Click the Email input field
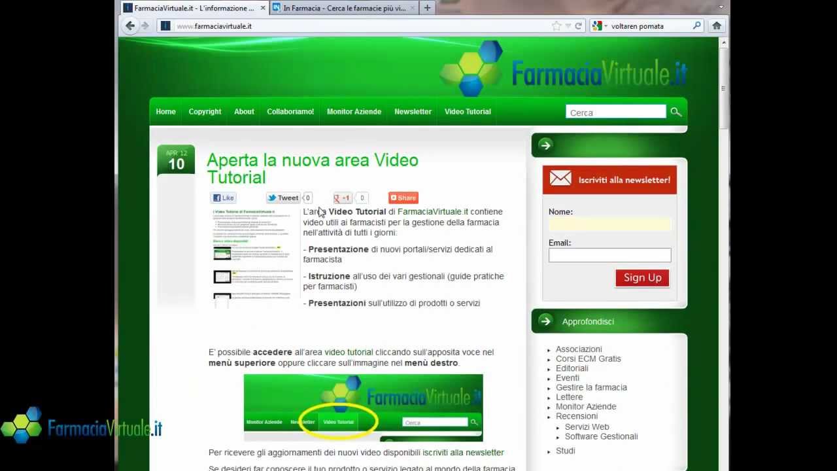The image size is (837, 471). [x=609, y=255]
